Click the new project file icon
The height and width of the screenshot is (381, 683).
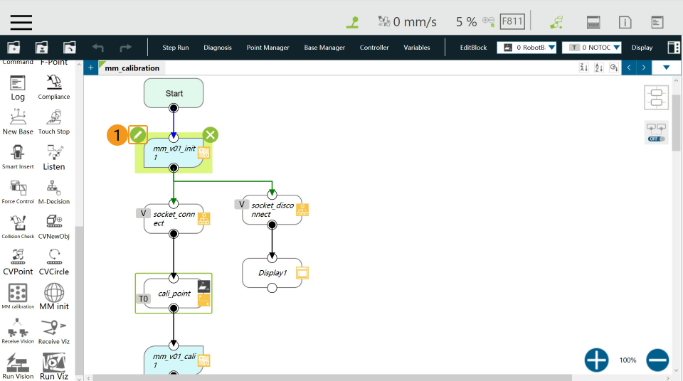point(14,47)
